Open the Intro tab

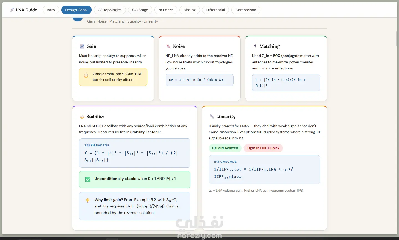coord(51,10)
